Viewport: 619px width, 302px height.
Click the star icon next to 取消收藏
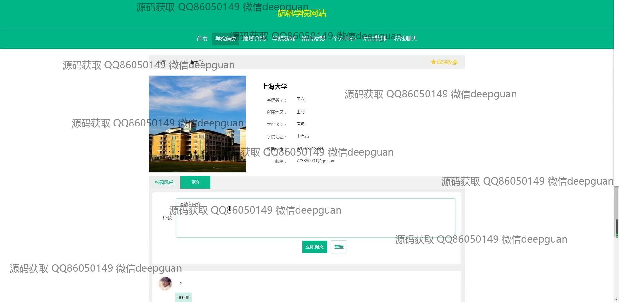click(433, 62)
